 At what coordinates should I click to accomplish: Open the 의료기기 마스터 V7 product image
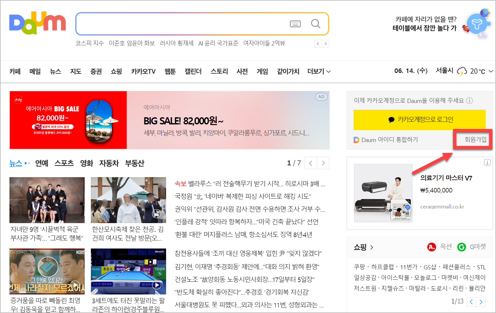tap(383, 193)
